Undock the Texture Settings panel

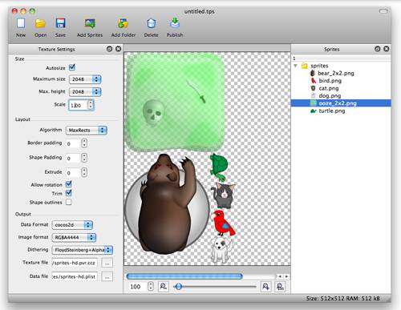(109, 49)
